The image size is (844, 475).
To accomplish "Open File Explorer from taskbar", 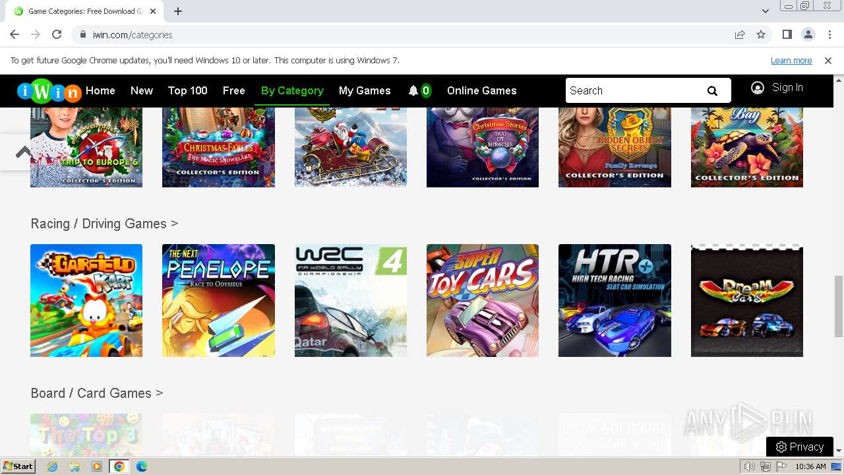I will (x=75, y=466).
